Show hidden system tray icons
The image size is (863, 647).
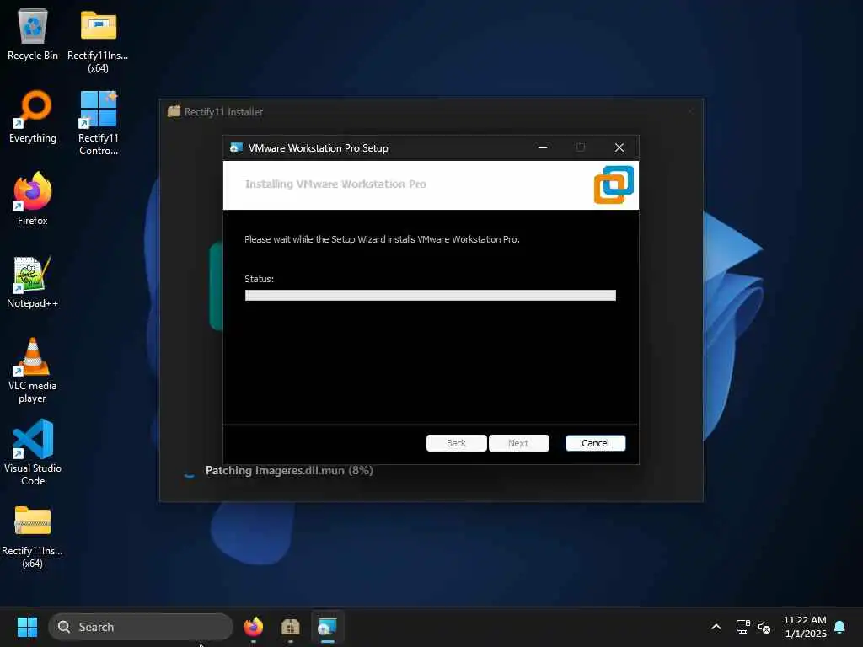click(716, 627)
